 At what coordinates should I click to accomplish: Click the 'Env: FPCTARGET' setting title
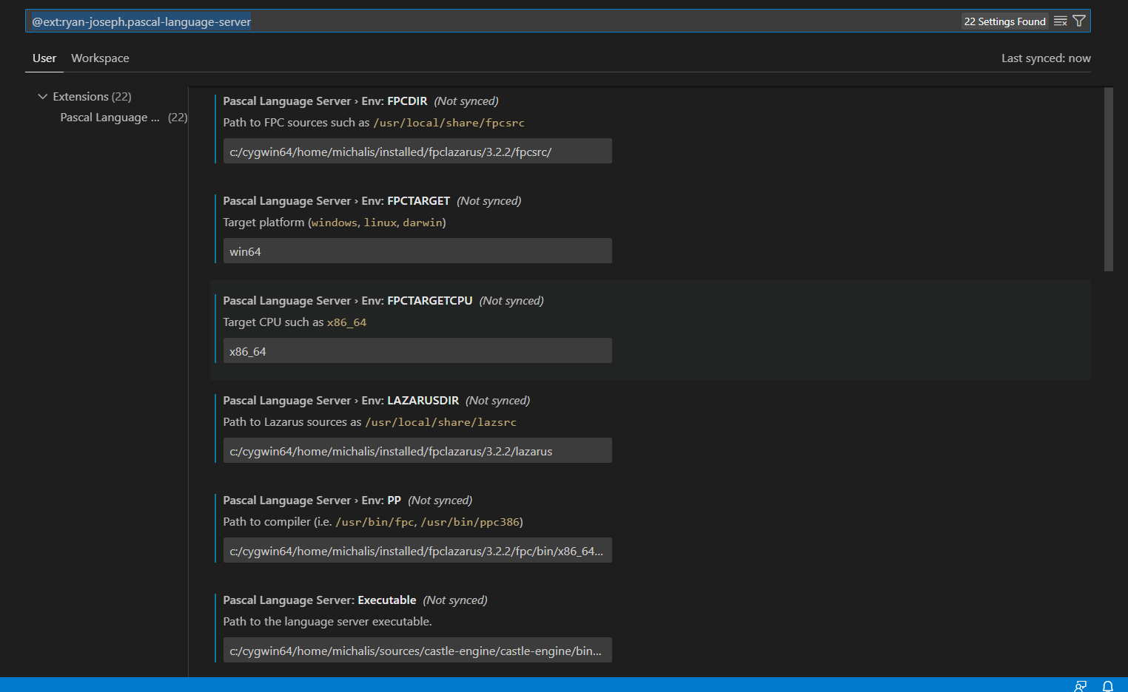(x=336, y=201)
